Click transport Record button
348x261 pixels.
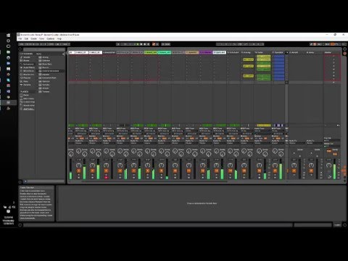pyautogui.click(x=145, y=44)
